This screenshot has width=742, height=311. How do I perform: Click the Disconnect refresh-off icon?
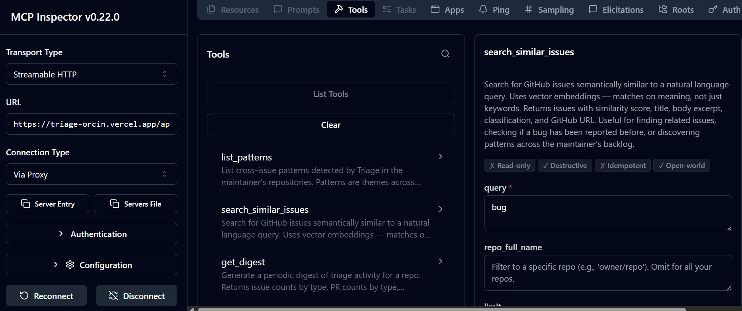[113, 296]
